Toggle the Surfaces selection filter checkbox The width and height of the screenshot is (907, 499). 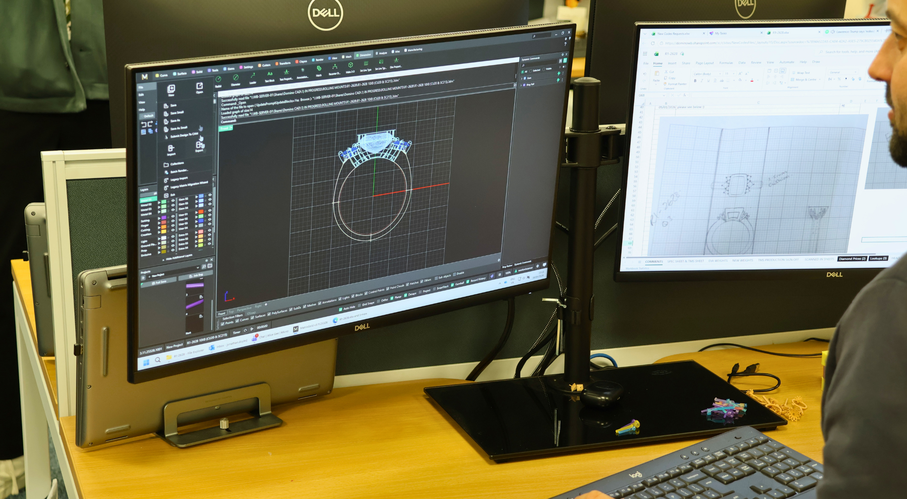tap(252, 318)
